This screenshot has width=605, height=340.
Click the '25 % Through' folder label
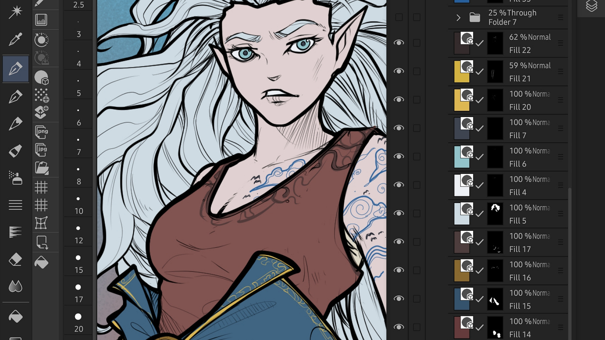point(512,13)
